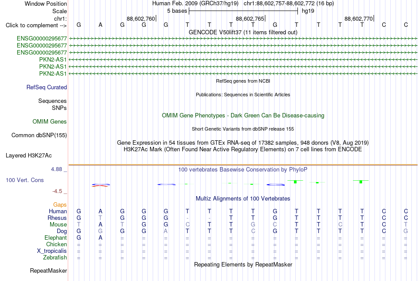Click the Scale label

point(59,11)
